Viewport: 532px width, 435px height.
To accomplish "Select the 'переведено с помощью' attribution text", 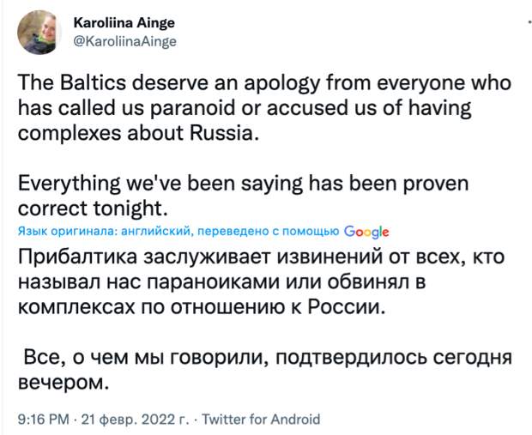I will coord(268,231).
